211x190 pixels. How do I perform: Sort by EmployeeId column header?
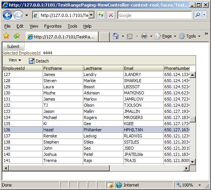click(x=23, y=68)
